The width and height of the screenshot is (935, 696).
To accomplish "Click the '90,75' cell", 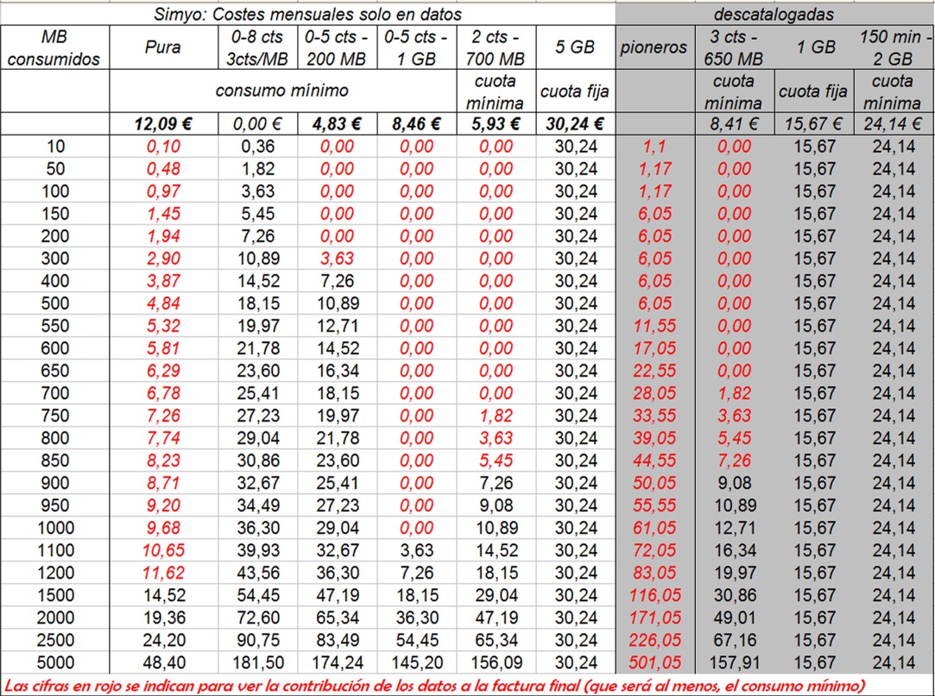I will [x=257, y=641].
